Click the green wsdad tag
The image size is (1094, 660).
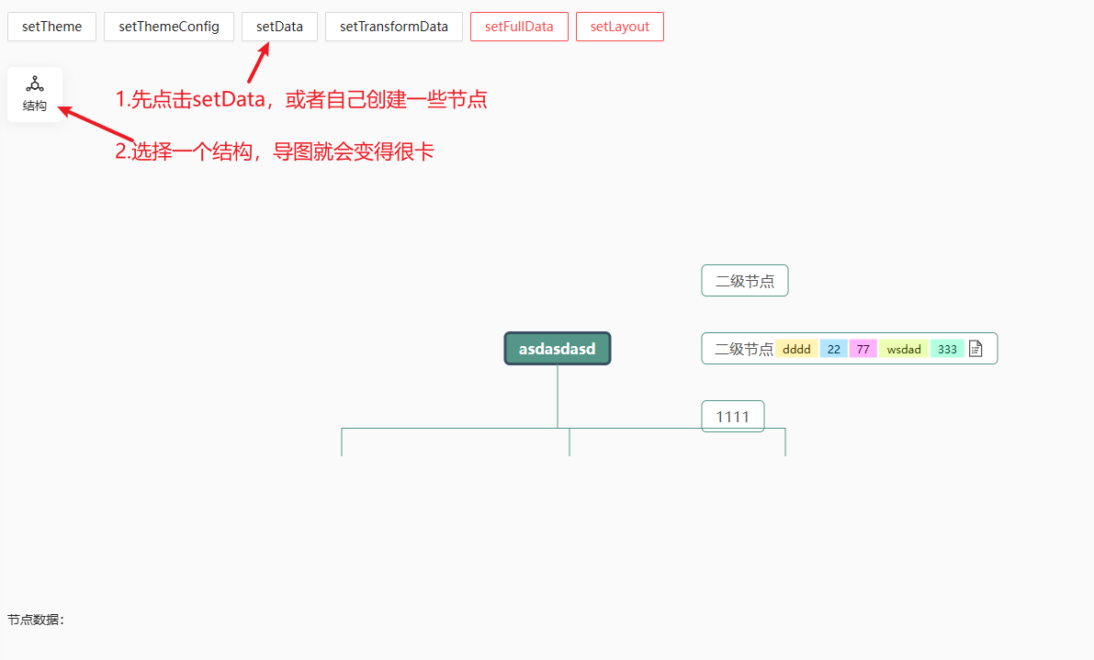click(904, 349)
